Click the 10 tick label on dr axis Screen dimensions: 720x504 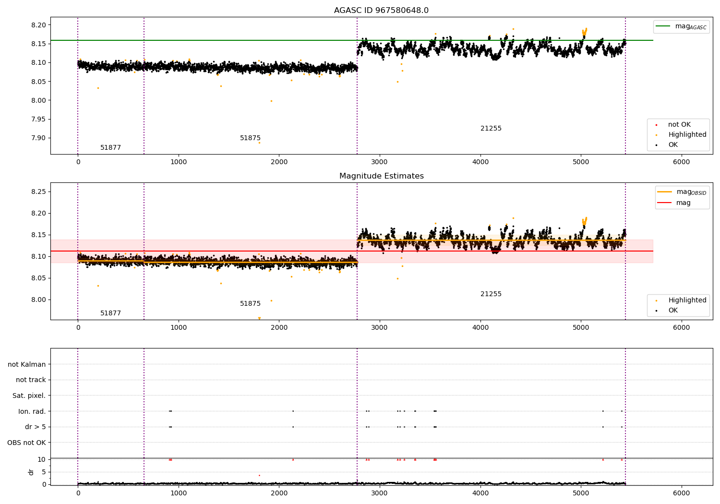(42, 459)
